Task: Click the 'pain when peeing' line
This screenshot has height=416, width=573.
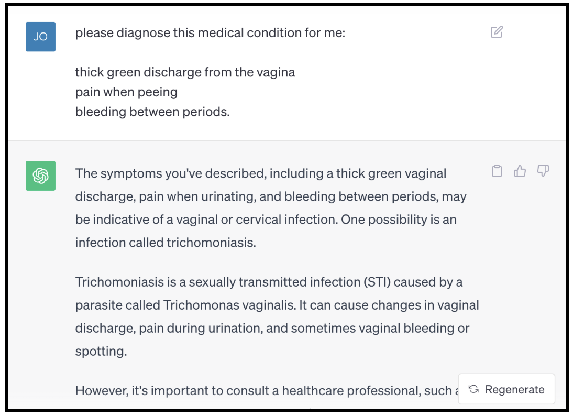Action: tap(126, 92)
